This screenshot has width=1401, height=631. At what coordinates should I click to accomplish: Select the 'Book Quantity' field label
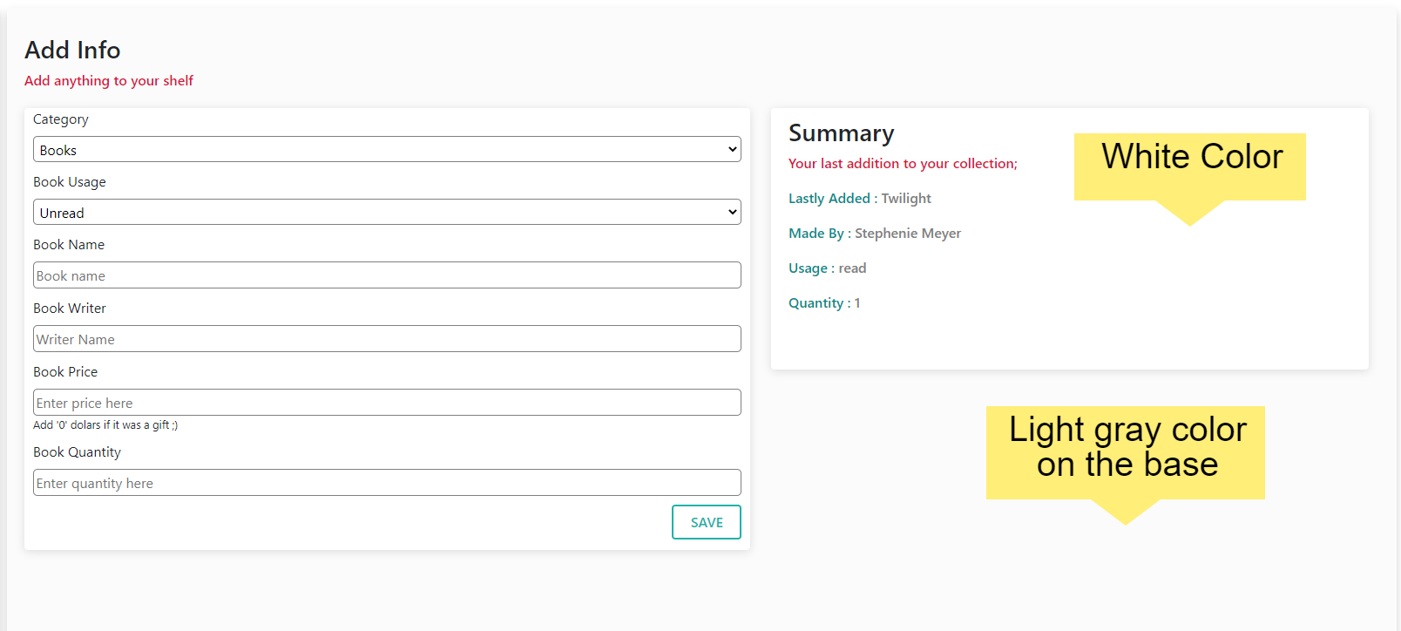(77, 452)
